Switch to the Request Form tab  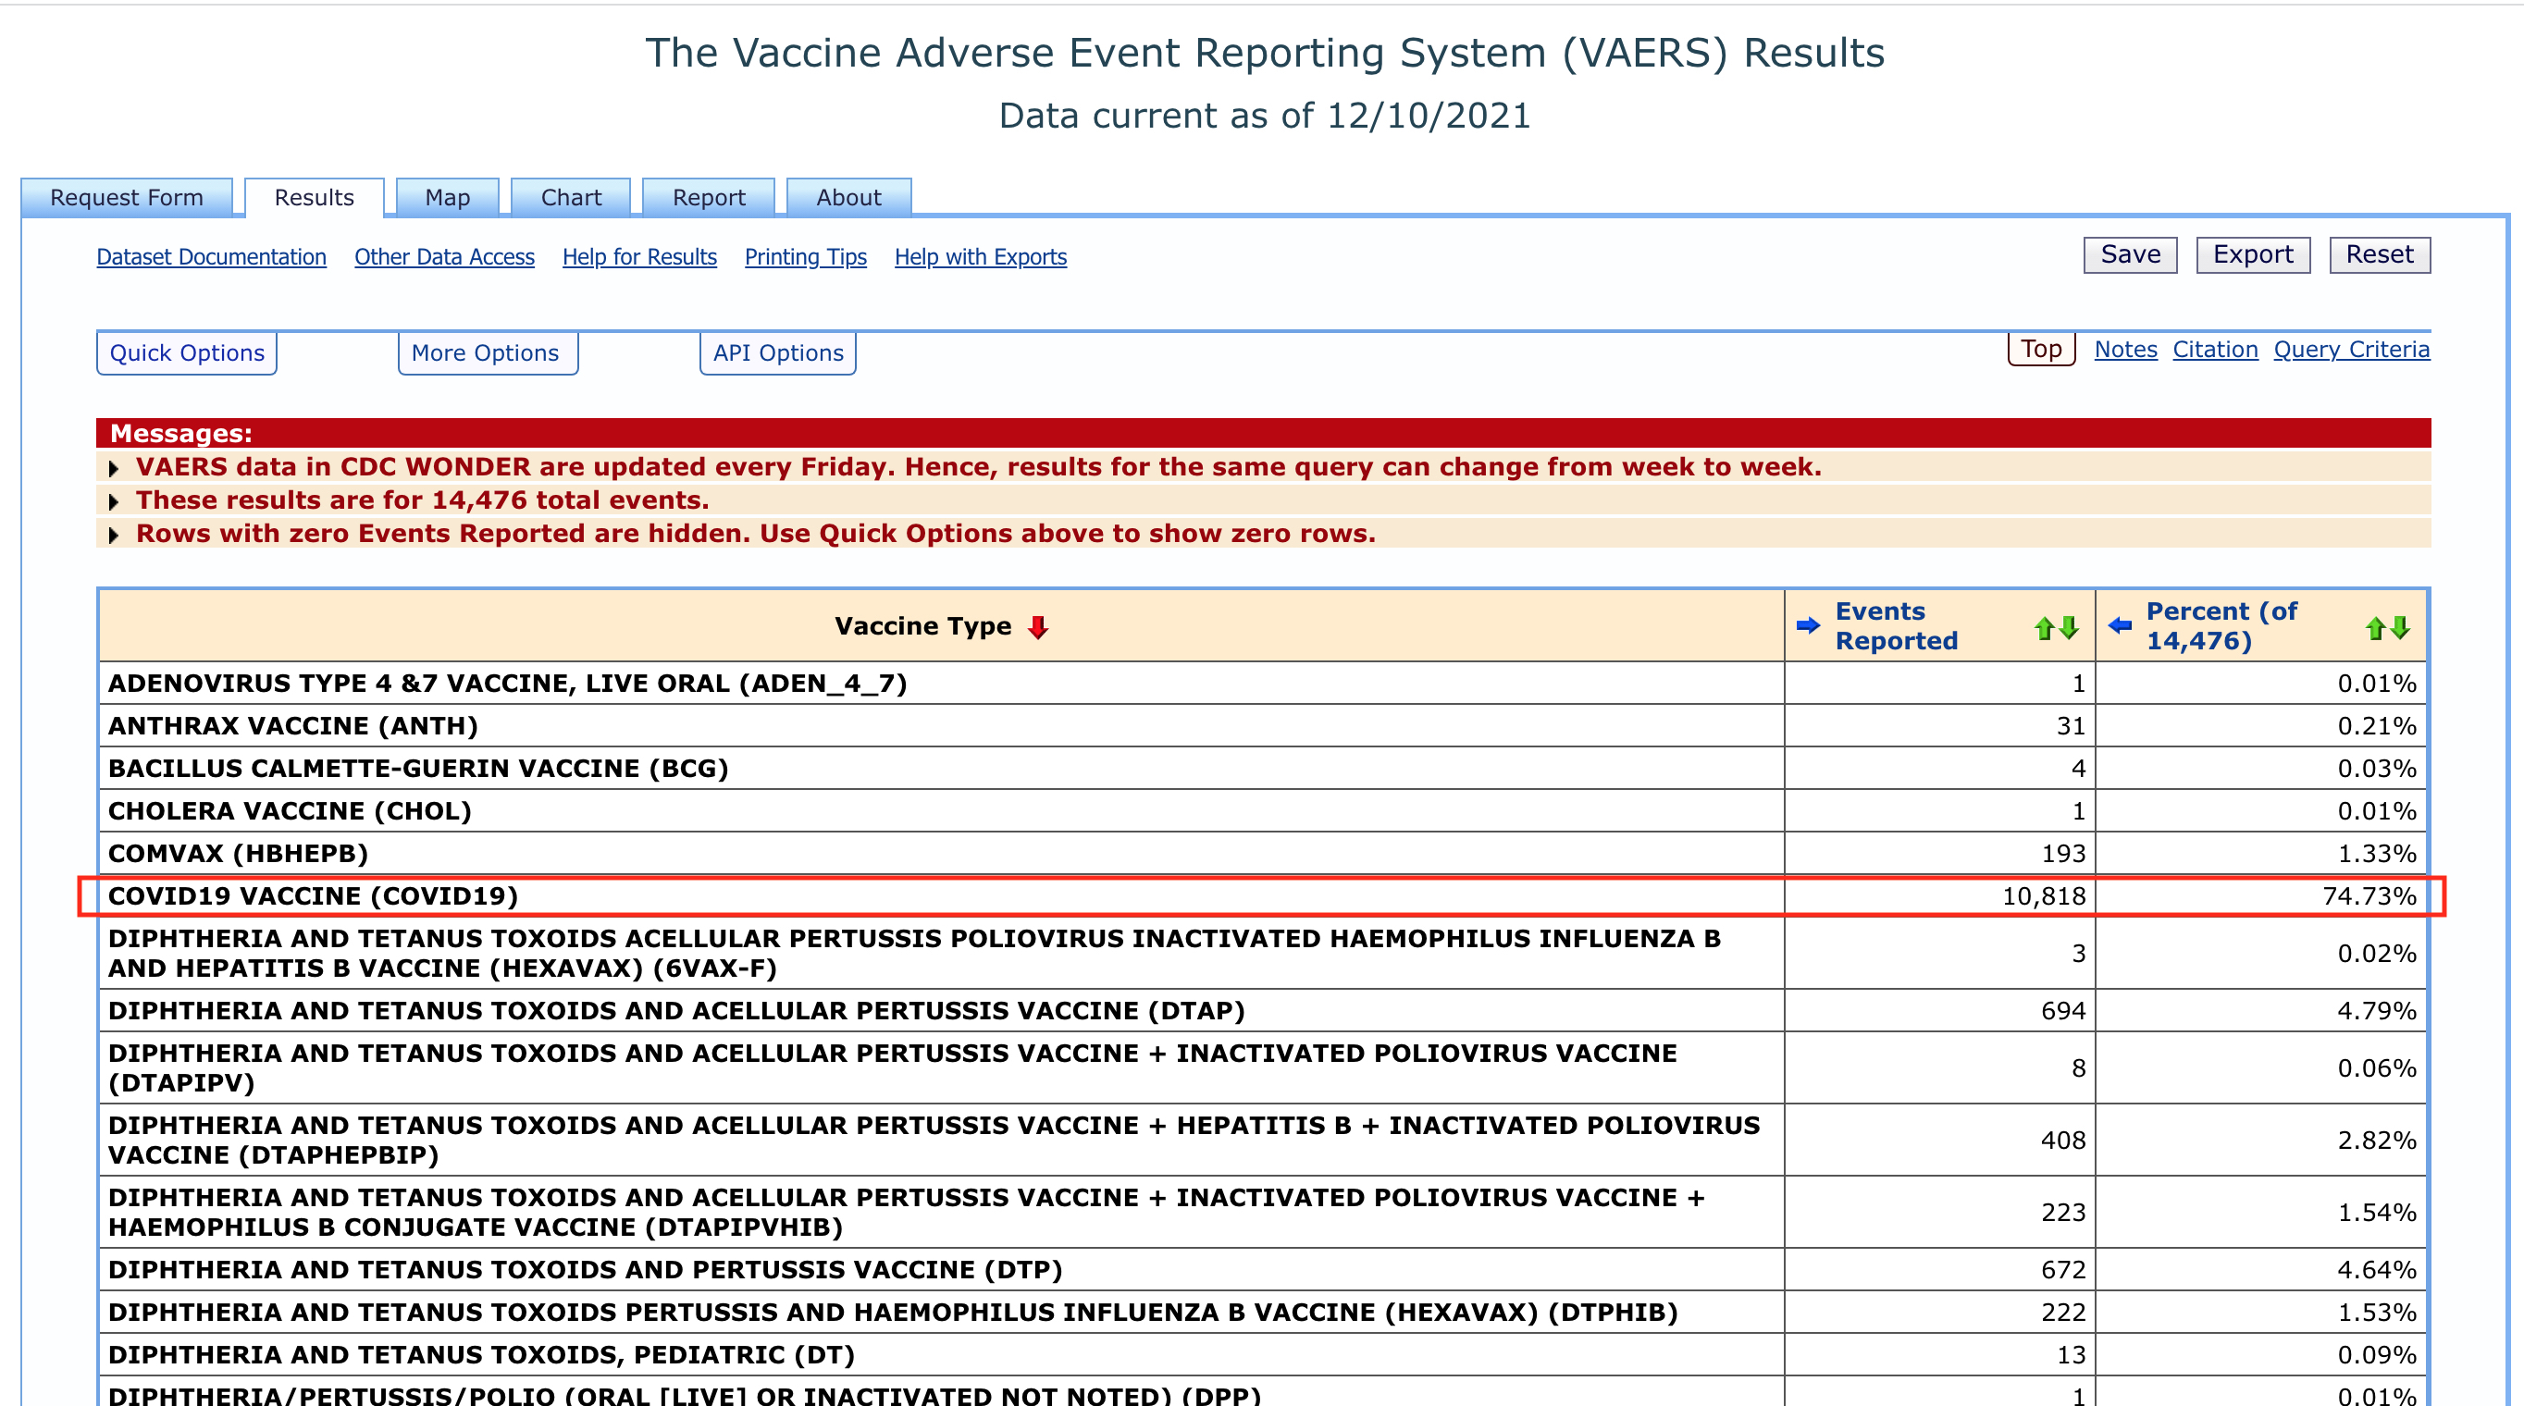[127, 198]
